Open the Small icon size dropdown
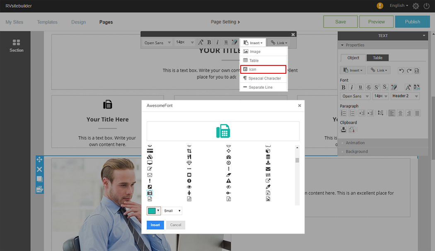This screenshot has height=251, width=435. [x=172, y=211]
